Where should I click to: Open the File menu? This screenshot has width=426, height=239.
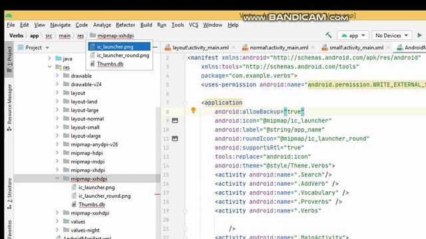(x=11, y=25)
